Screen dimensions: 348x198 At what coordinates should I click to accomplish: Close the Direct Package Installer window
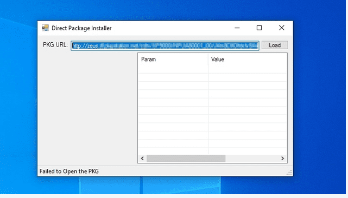coord(281,28)
